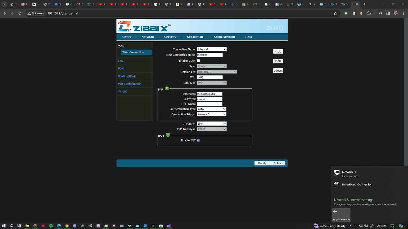Click the Modify button

[x=262, y=163]
